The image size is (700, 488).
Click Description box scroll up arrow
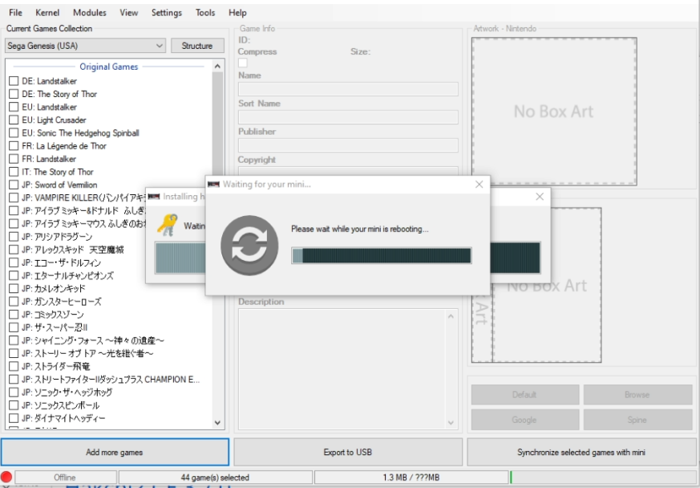point(451,316)
